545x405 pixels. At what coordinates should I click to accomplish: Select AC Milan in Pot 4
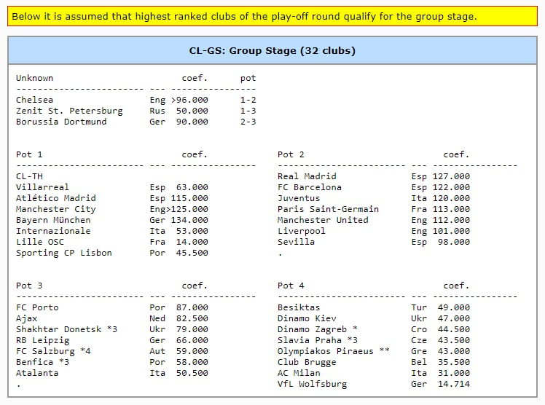[x=299, y=373]
